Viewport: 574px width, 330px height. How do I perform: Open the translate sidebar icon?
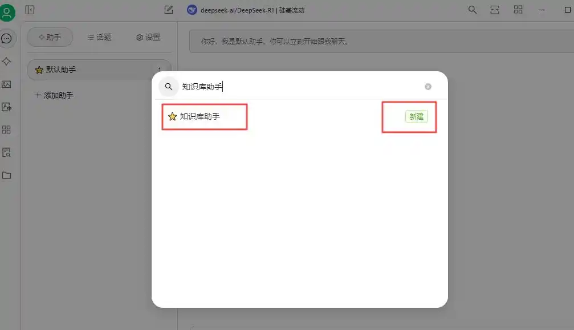[x=7, y=107]
